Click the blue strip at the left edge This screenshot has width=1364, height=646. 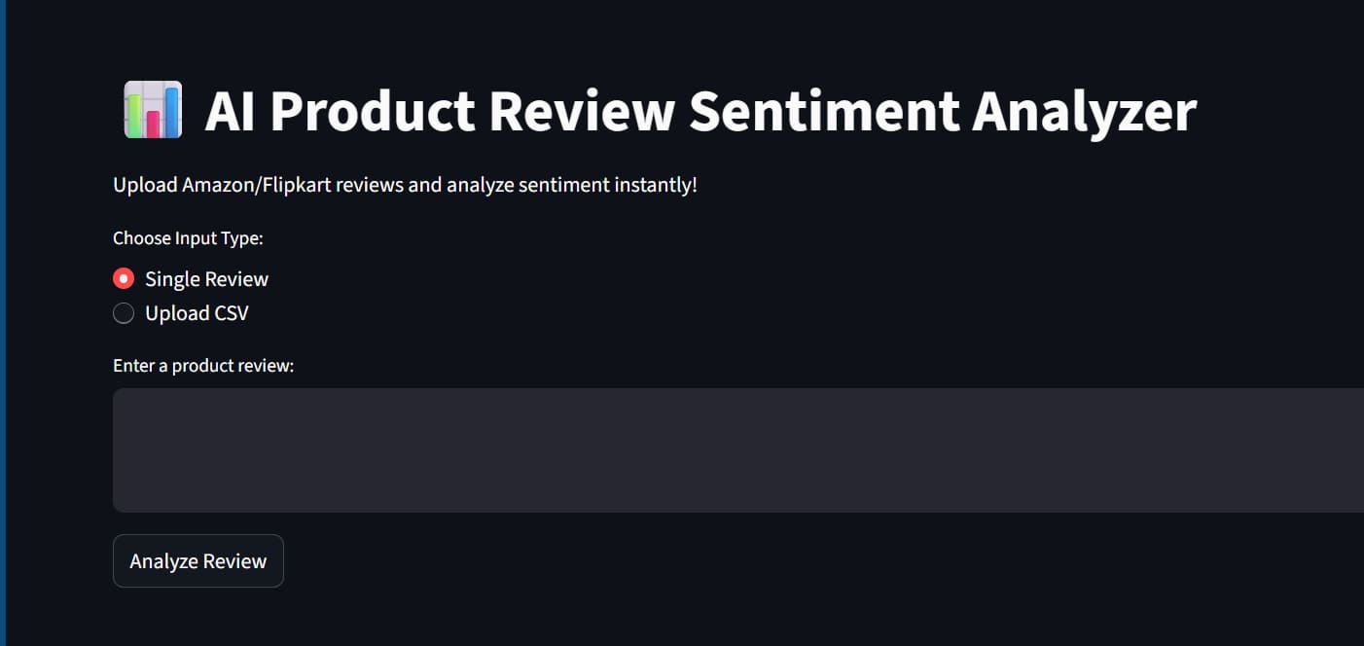click(x=3, y=323)
